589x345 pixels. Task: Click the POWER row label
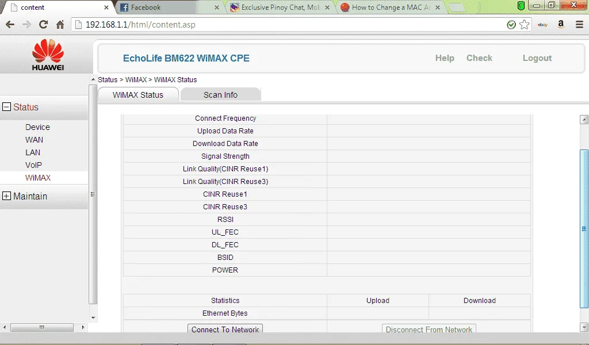(225, 270)
